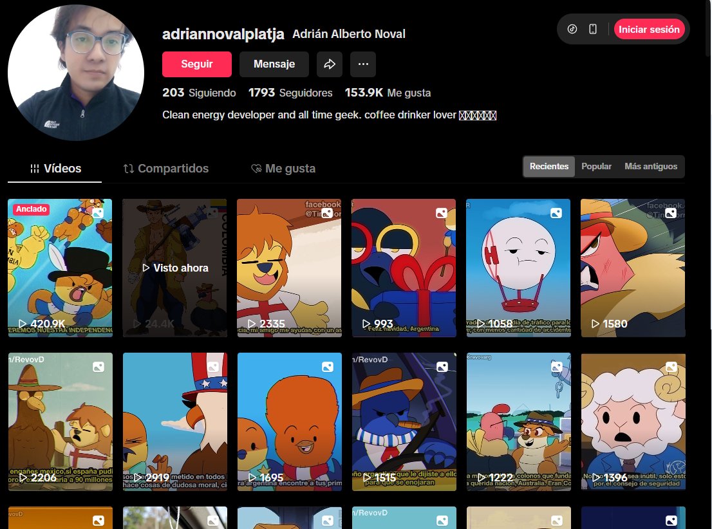This screenshot has width=712, height=529.
Task: Click the display name Adrián Alberto Noval
Action: [x=349, y=34]
